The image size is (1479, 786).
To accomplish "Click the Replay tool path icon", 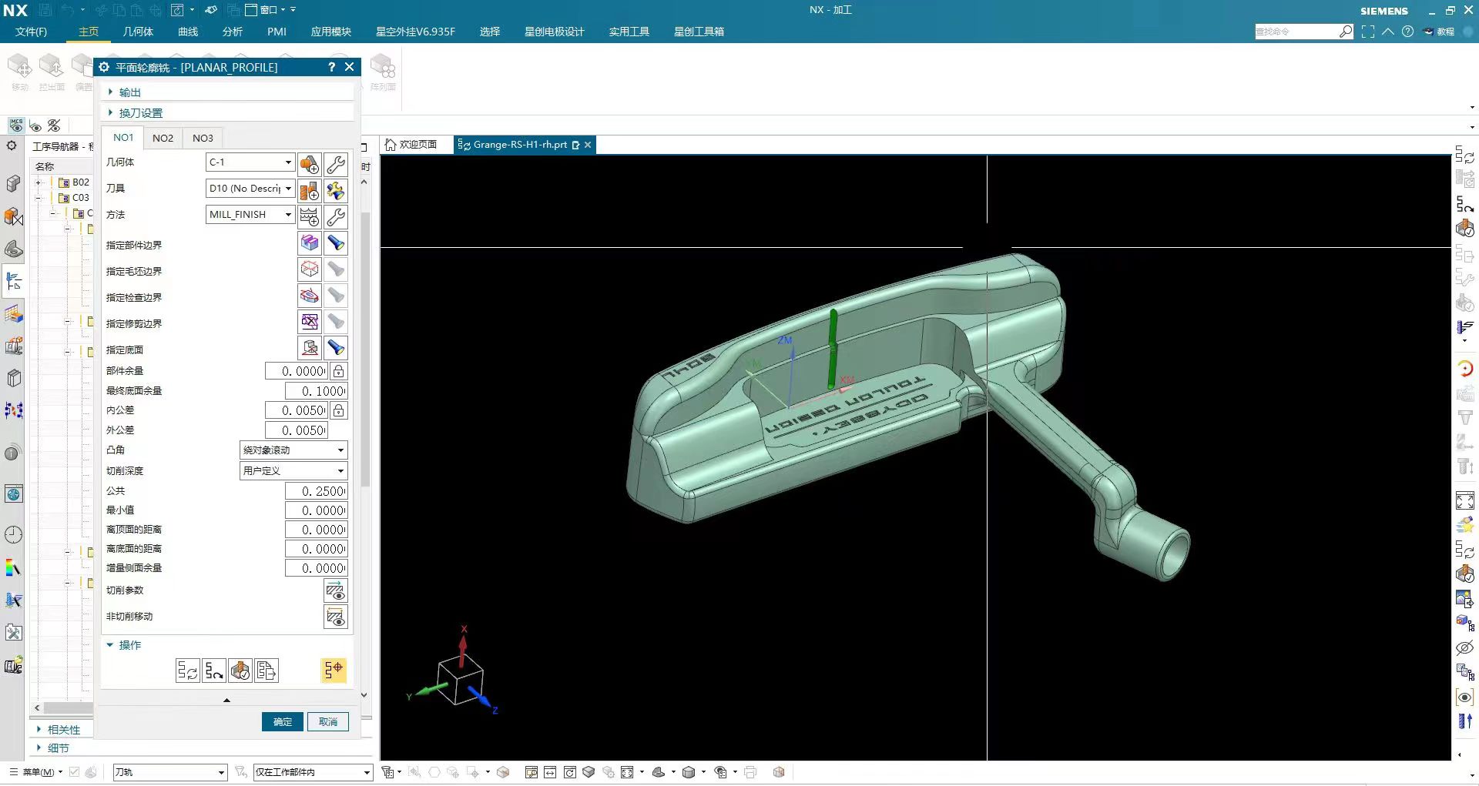I will tap(214, 671).
